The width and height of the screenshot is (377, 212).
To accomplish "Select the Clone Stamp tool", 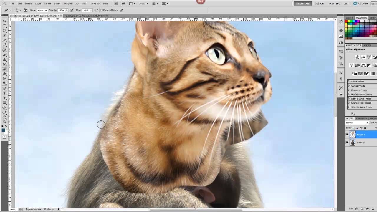I will tap(4, 60).
